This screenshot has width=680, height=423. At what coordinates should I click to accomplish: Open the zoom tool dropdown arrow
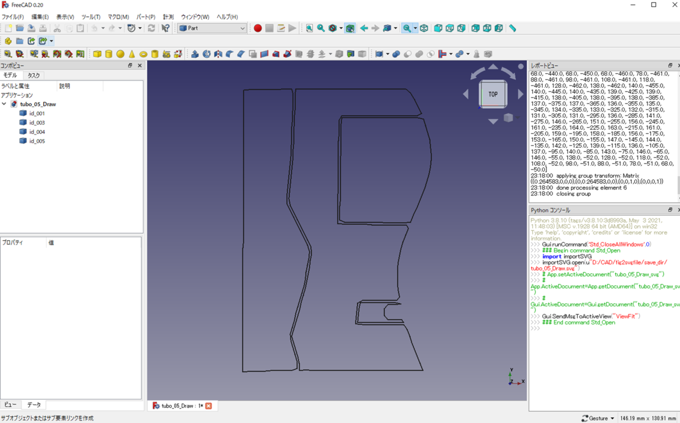pos(415,28)
